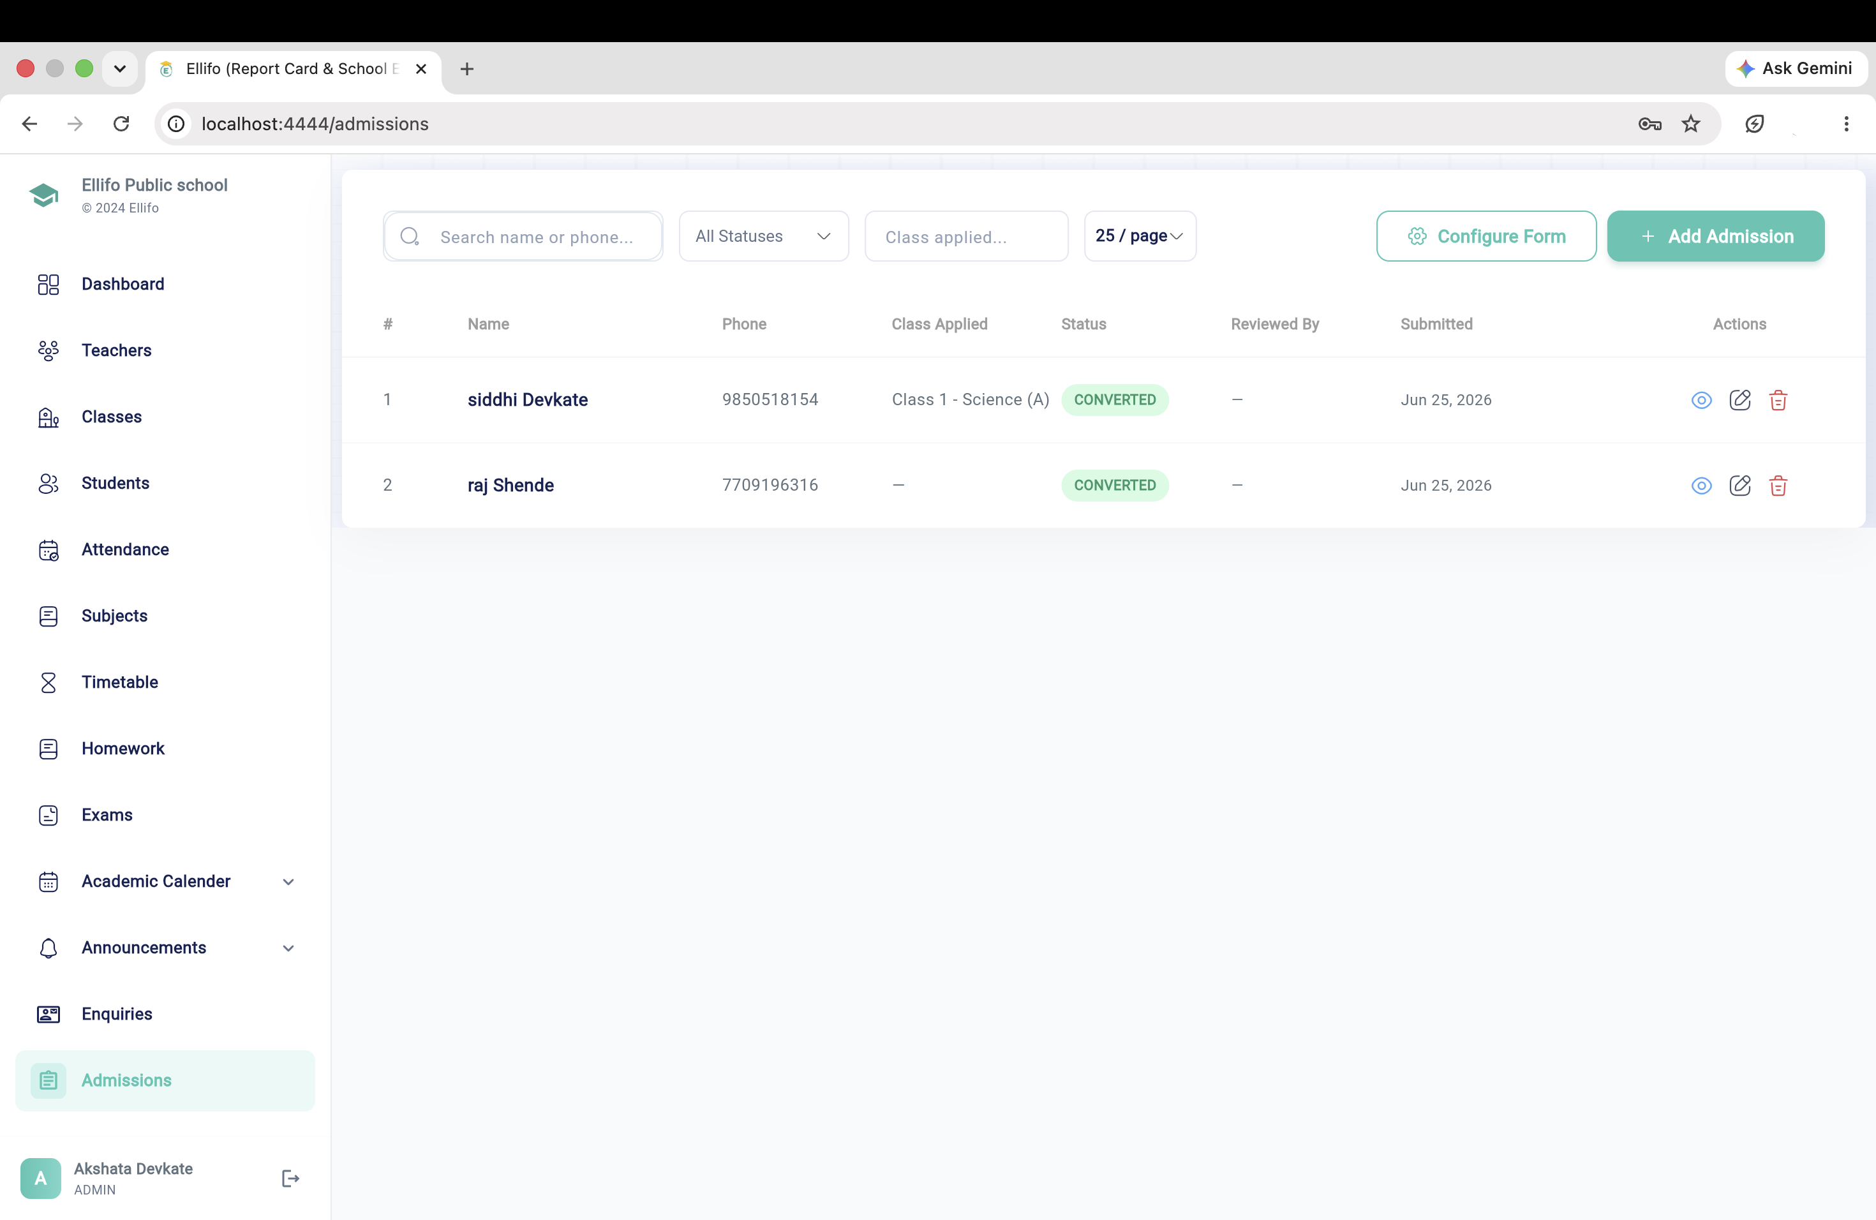Click the Configure Form button
This screenshot has width=1876, height=1220.
click(x=1486, y=237)
